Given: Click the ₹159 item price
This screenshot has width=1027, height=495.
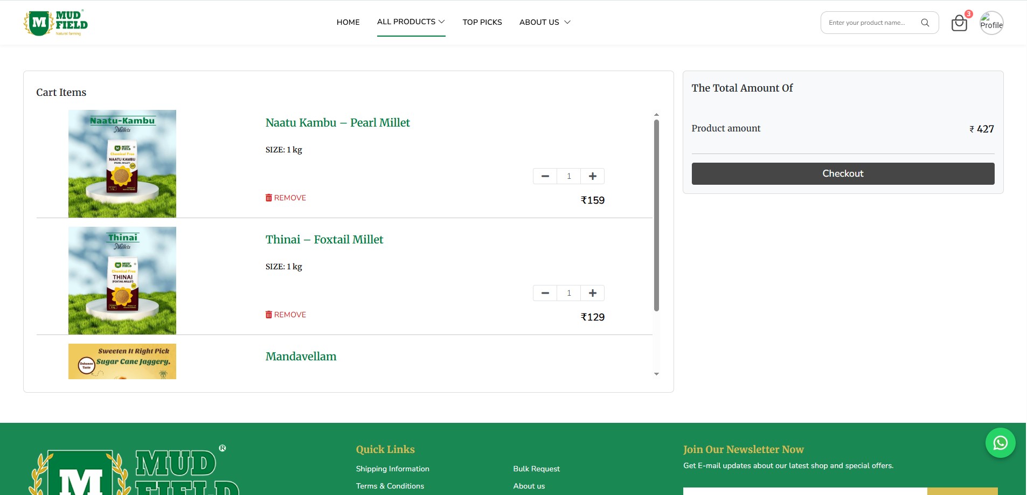Looking at the screenshot, I should [593, 200].
